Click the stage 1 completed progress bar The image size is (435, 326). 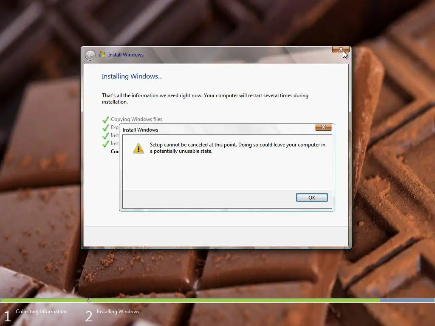click(44, 300)
